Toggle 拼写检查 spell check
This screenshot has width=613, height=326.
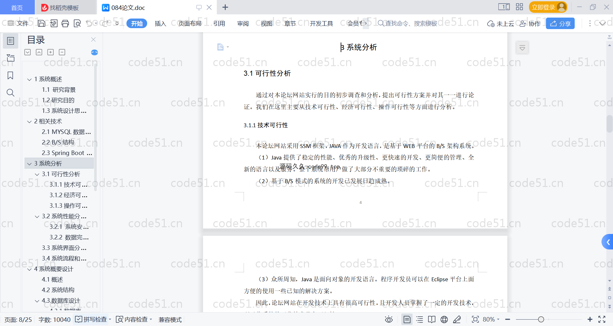point(91,319)
